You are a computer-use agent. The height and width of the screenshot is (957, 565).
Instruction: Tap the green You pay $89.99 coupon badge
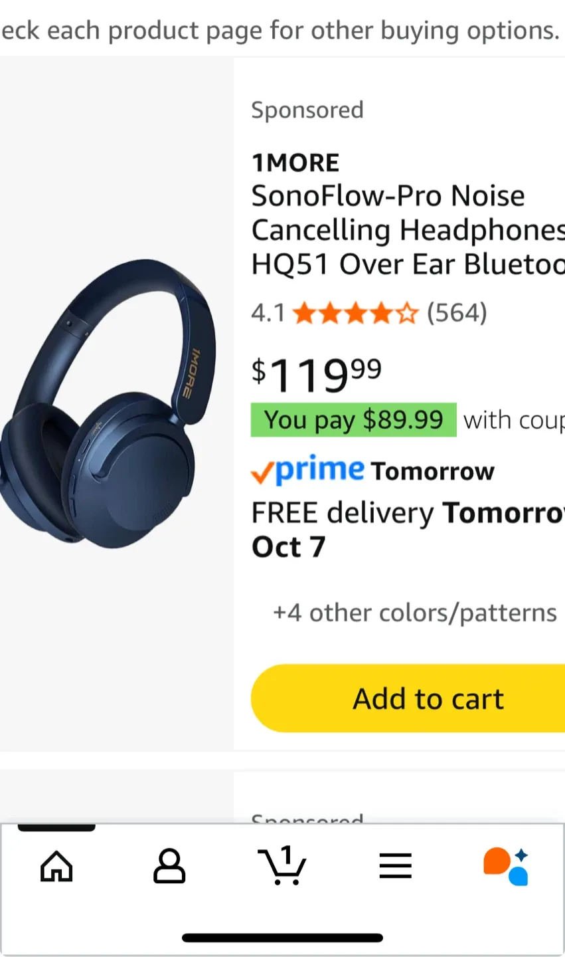tap(353, 420)
